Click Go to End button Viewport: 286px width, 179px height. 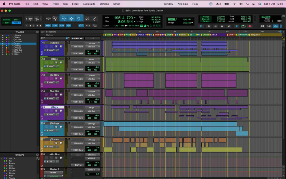(x=229, y=26)
